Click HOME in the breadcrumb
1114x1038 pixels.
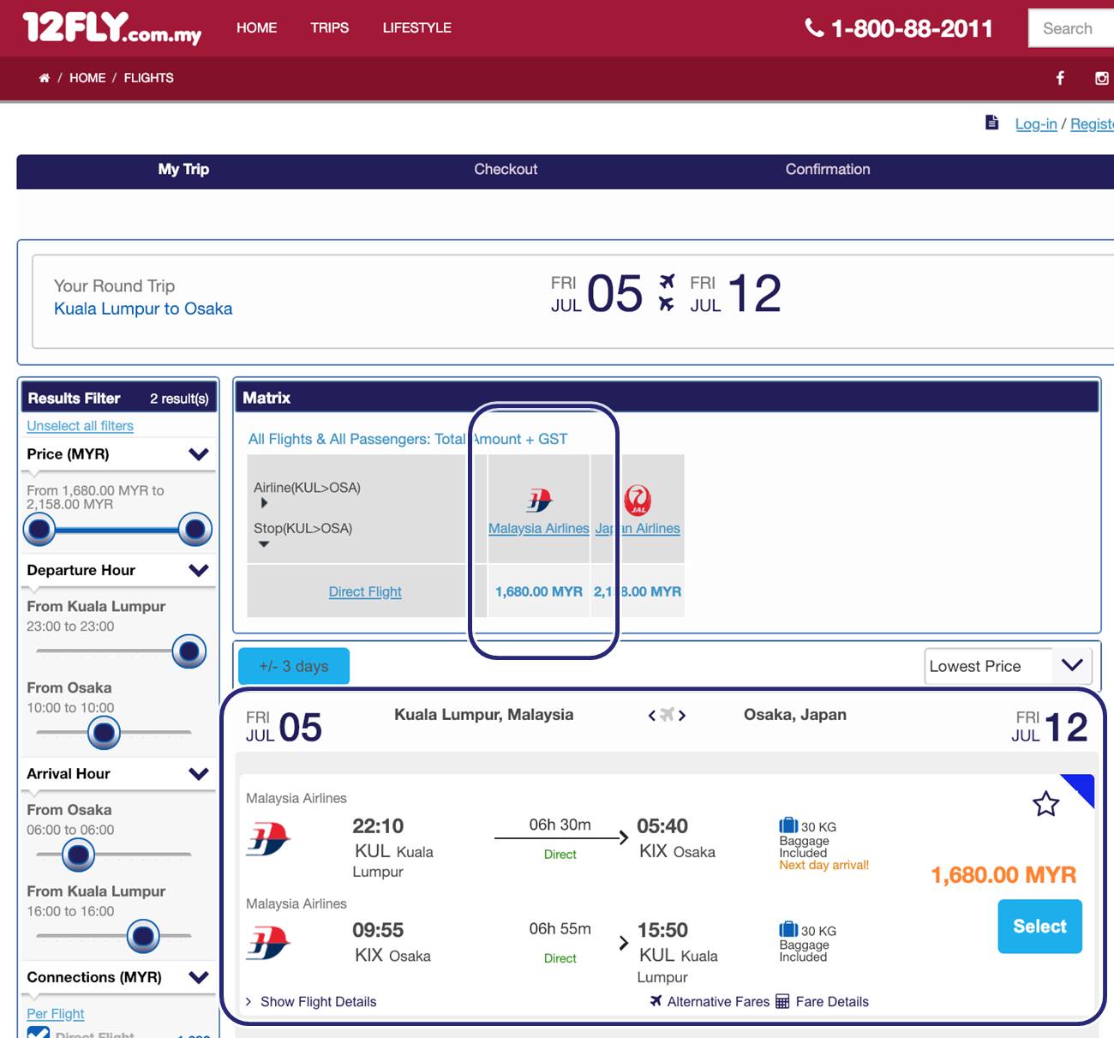(x=87, y=78)
